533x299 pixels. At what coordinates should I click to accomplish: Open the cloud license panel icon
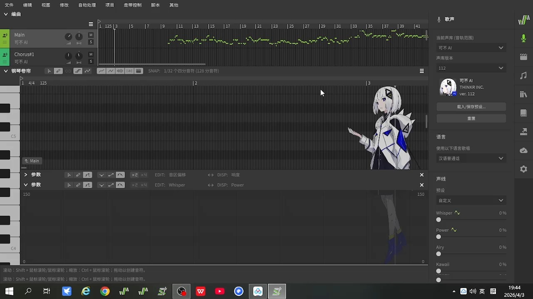coord(523,150)
